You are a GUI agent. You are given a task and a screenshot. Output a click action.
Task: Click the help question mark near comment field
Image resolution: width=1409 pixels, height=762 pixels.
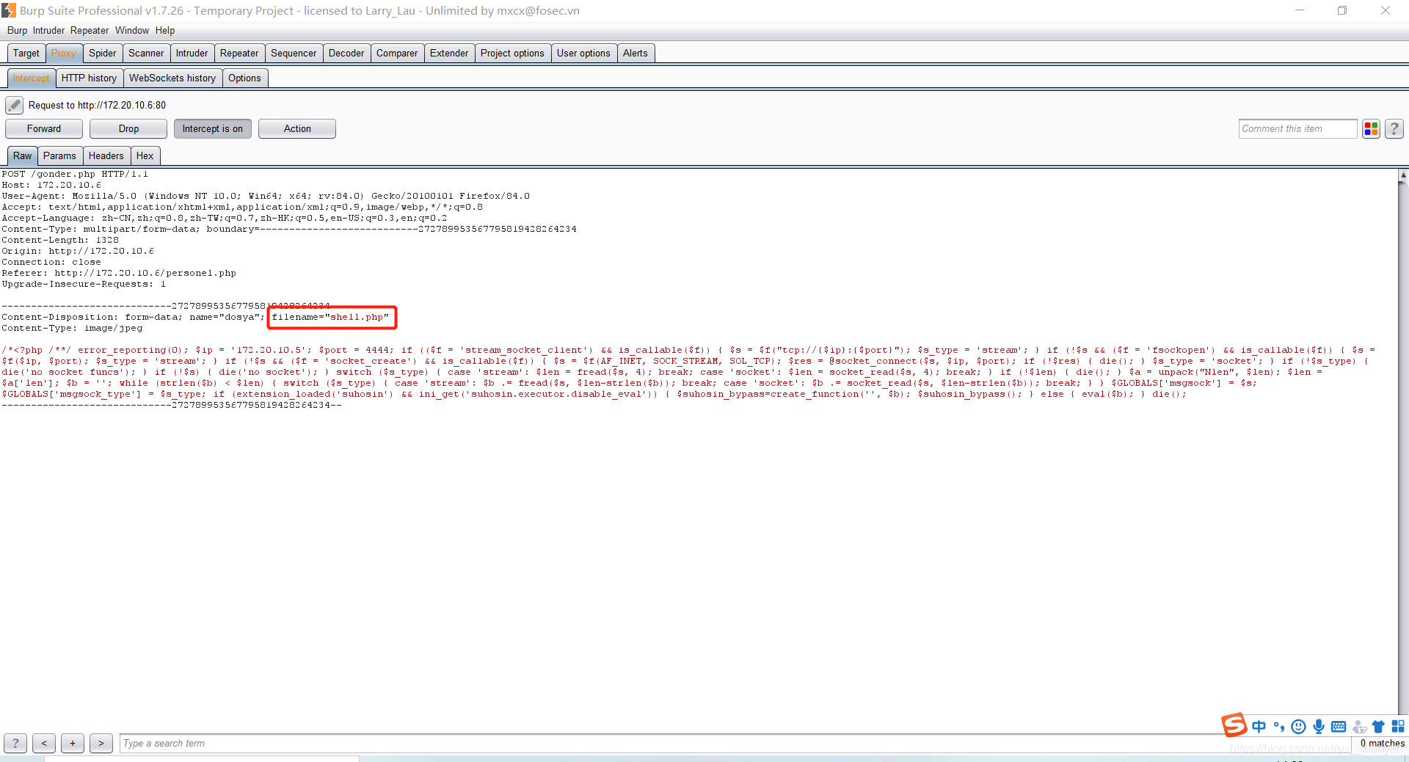coord(1394,129)
